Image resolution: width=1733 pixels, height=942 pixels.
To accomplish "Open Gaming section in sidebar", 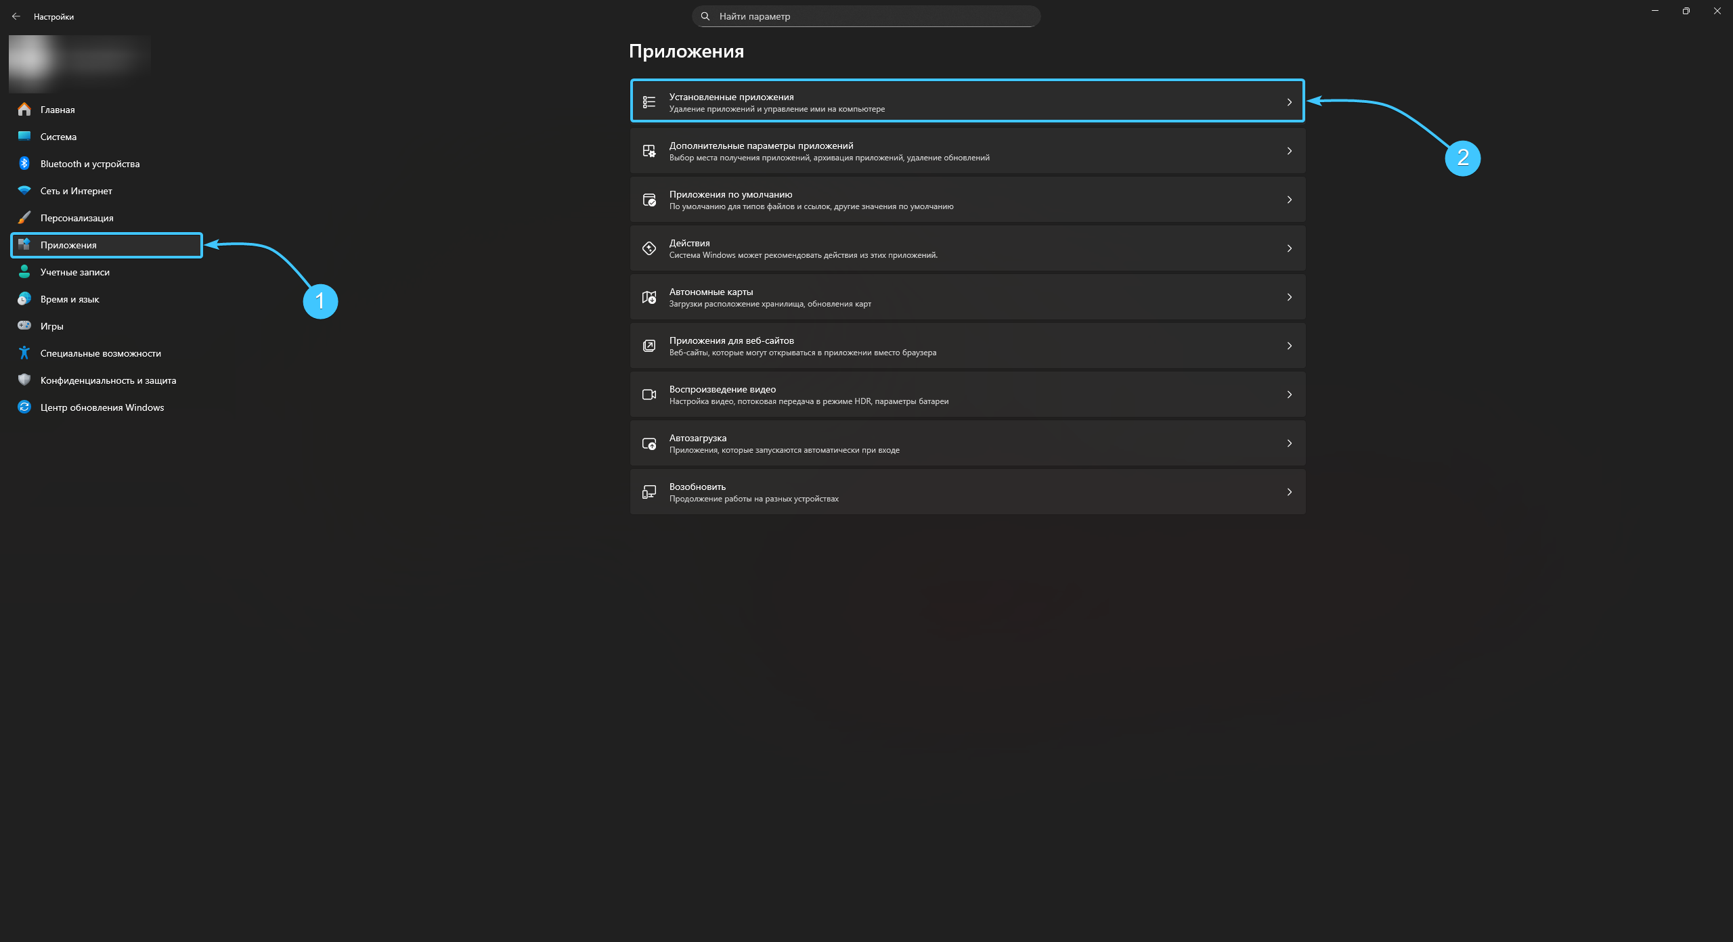I will point(51,326).
